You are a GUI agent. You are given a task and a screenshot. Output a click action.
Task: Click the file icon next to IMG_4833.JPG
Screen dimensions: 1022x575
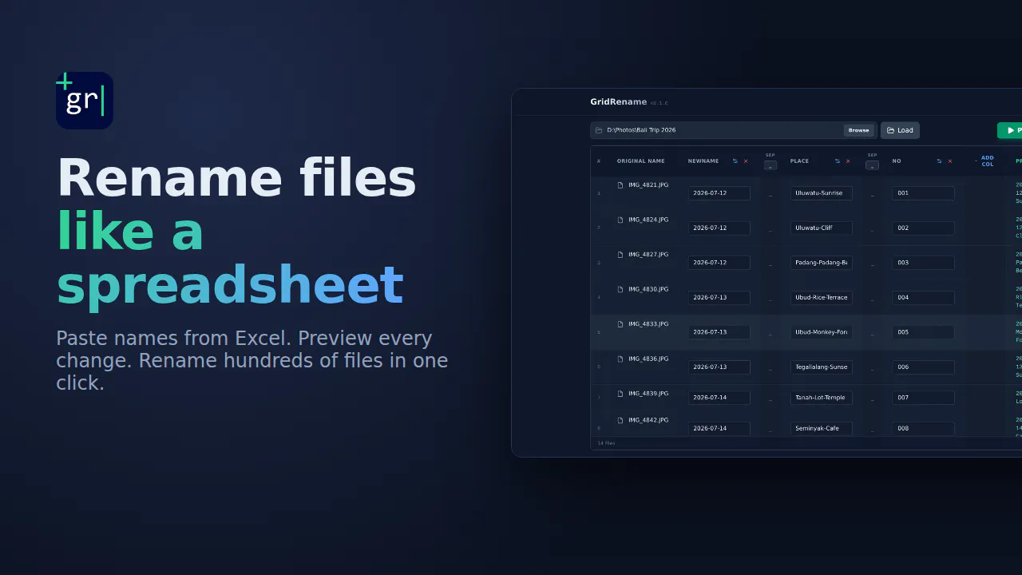(x=620, y=324)
